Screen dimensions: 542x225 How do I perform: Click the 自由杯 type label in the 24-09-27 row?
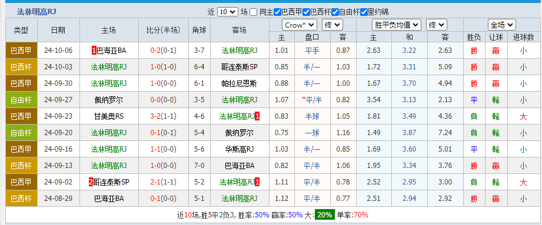pos(21,100)
